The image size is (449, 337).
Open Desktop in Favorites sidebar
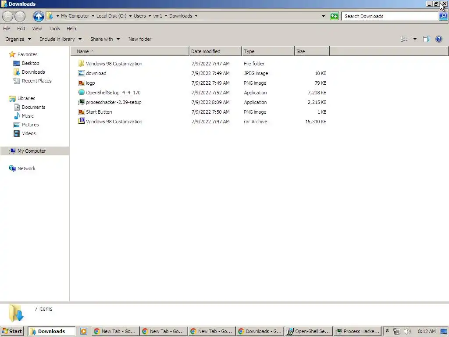30,63
